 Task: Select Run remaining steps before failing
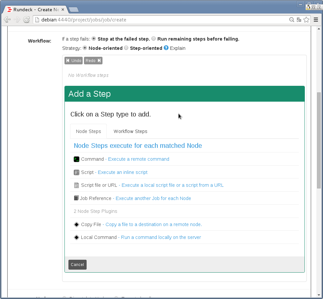click(153, 39)
